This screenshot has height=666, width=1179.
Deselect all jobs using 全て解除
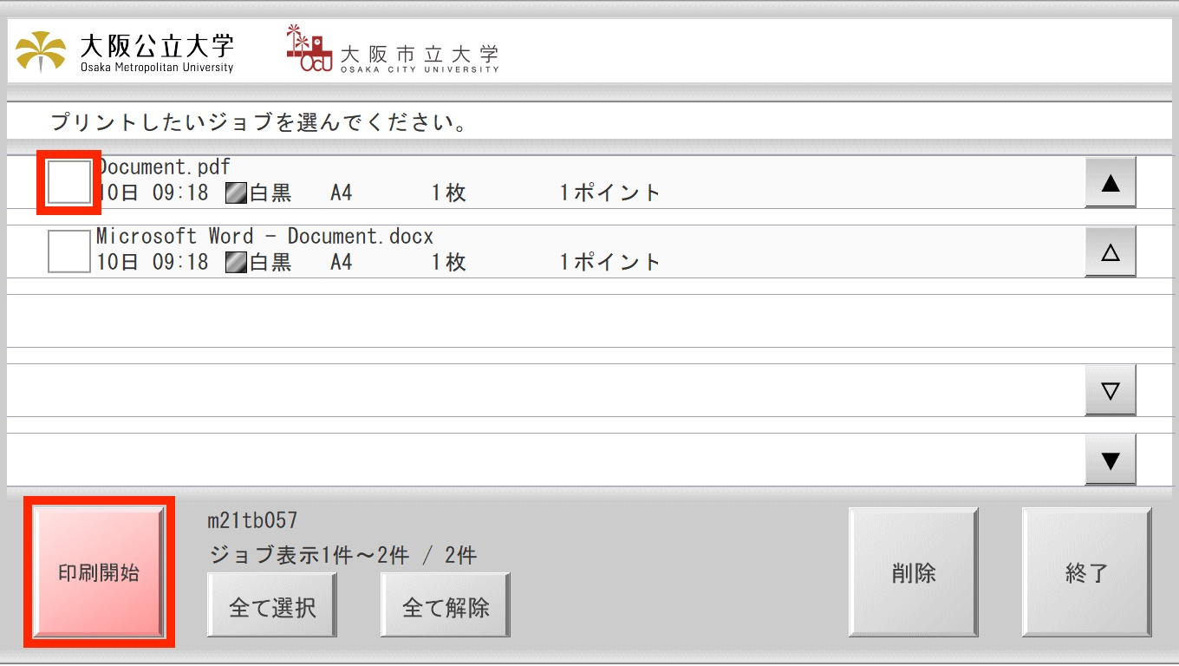point(446,606)
